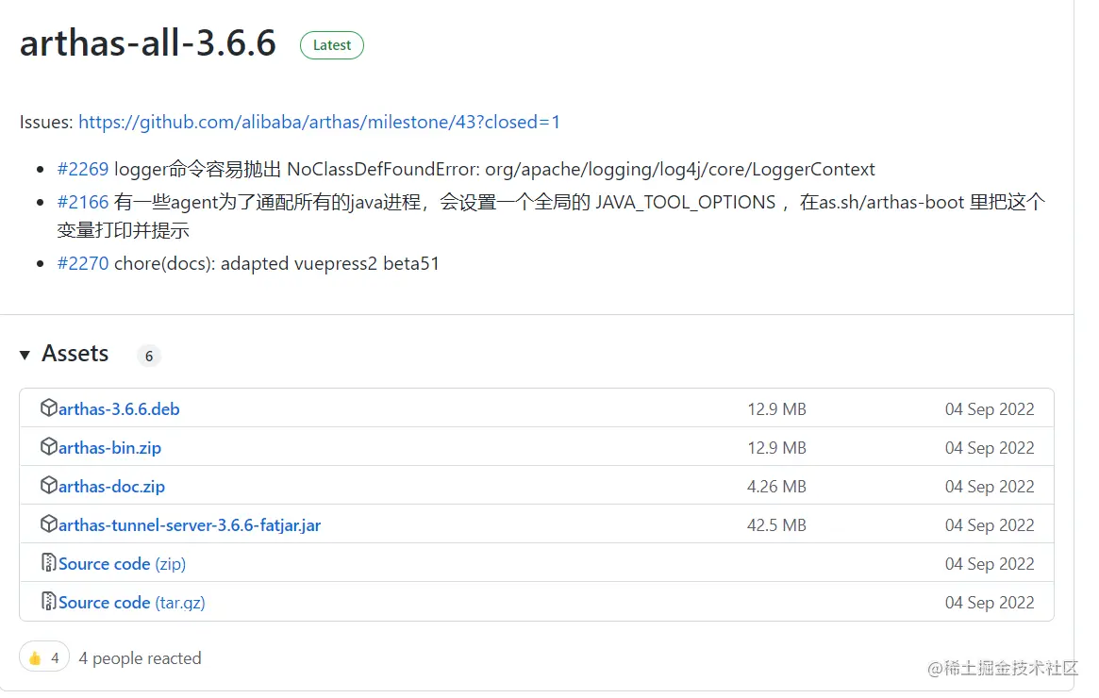Image resolution: width=1099 pixels, height=698 pixels.
Task: Open the milestone 43 issues link
Action: click(x=319, y=122)
